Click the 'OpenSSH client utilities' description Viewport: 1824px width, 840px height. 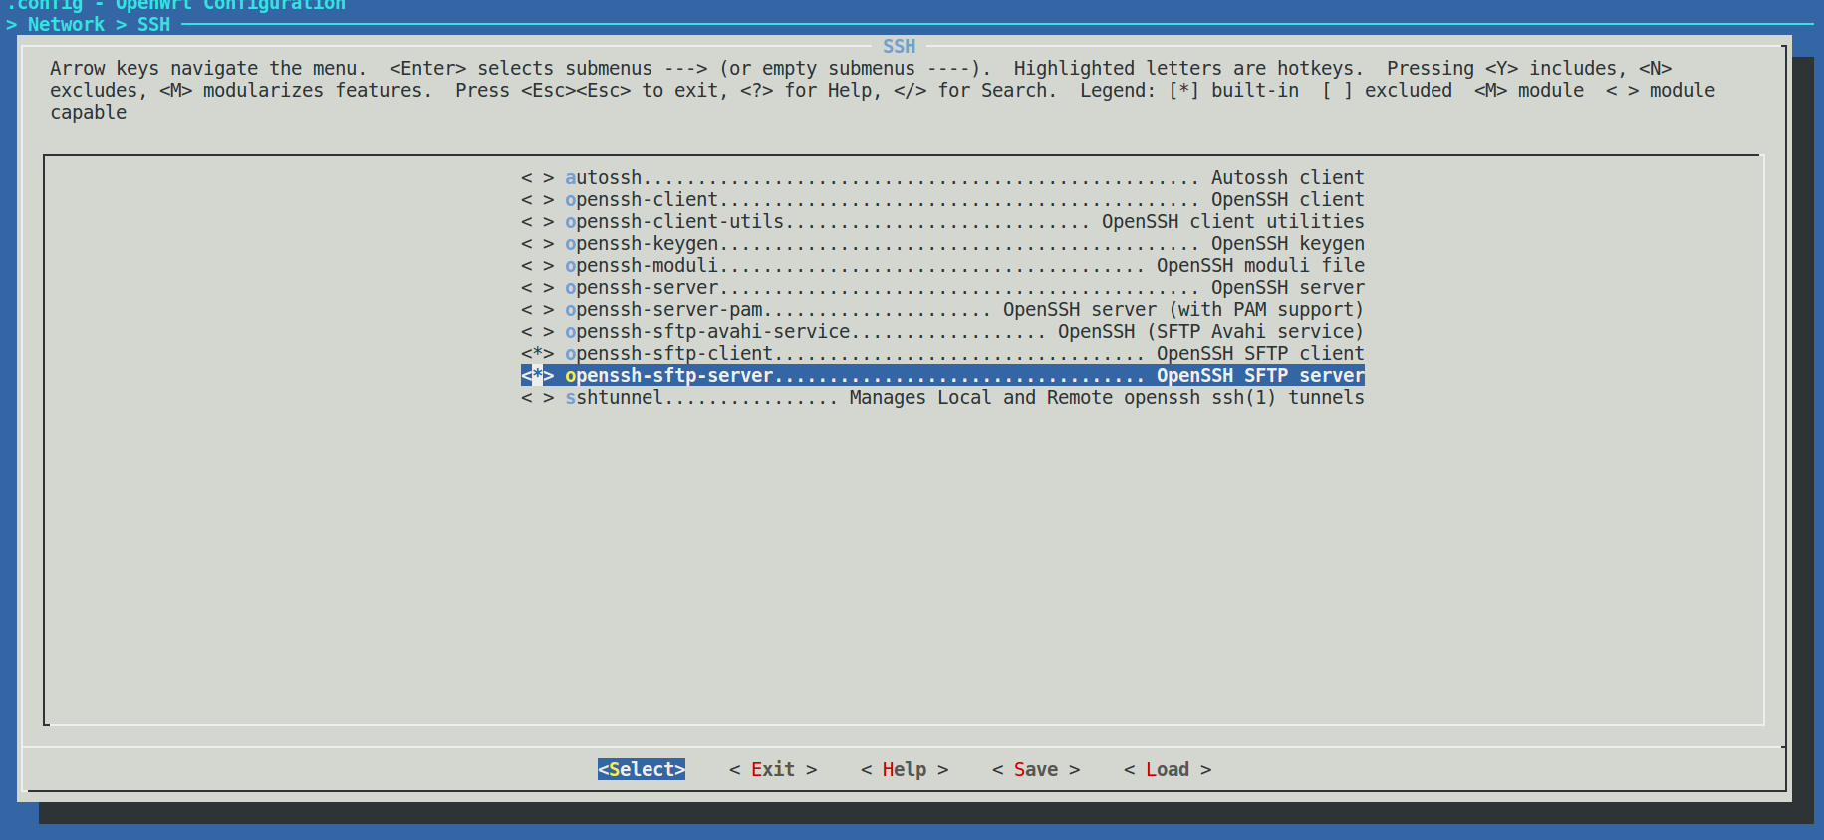click(x=1233, y=222)
